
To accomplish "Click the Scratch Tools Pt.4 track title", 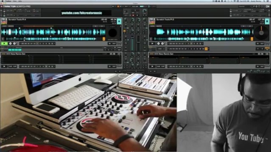I will coord(17,19).
